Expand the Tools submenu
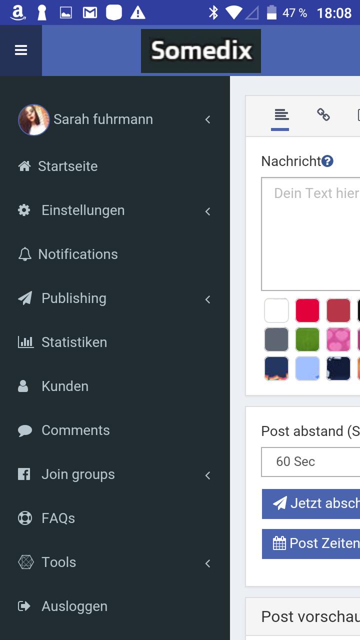 click(x=207, y=563)
